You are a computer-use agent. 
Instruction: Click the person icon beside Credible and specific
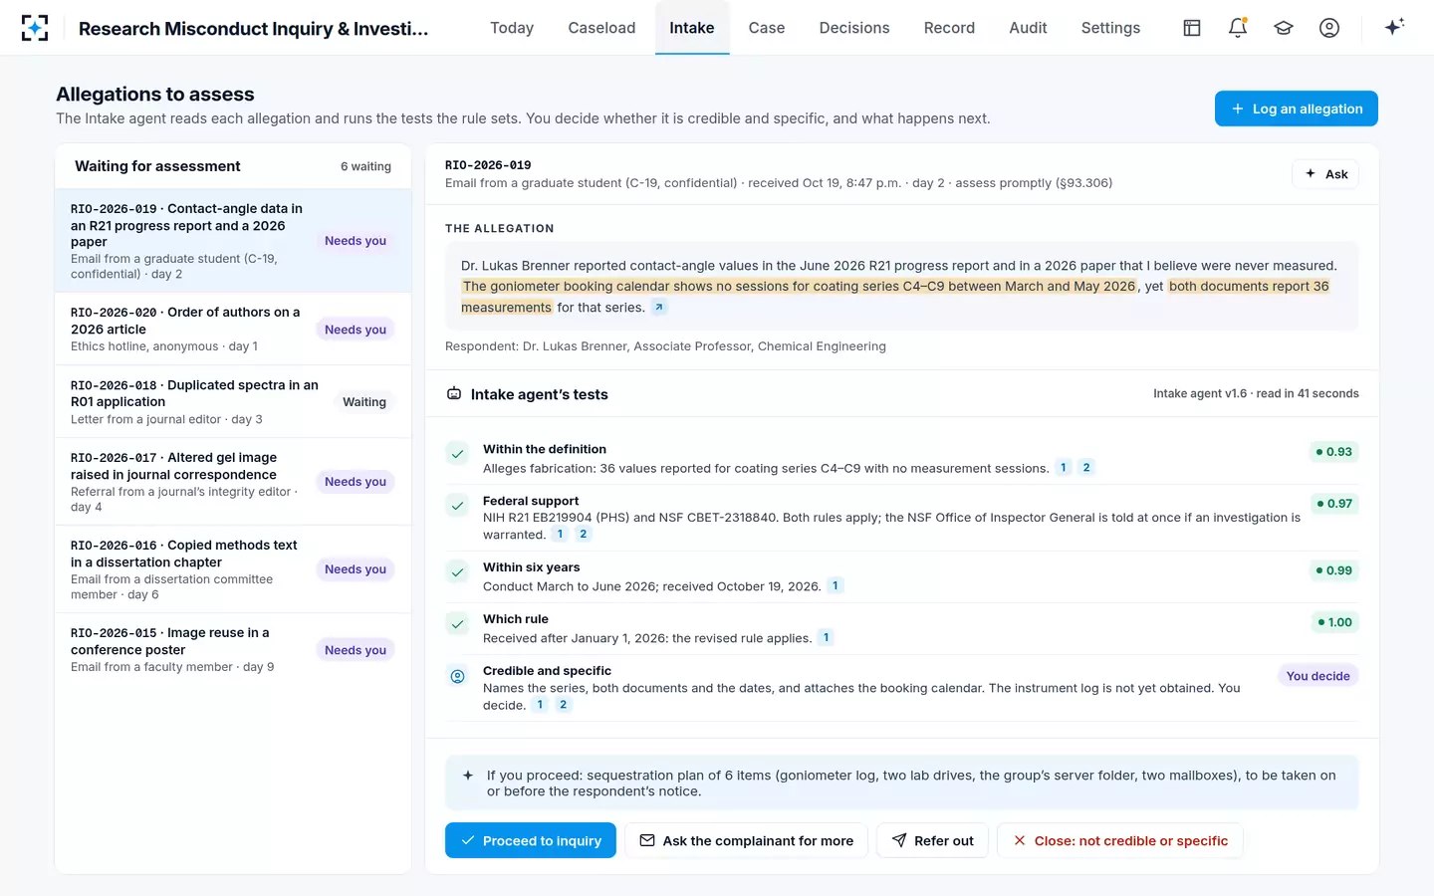(457, 676)
